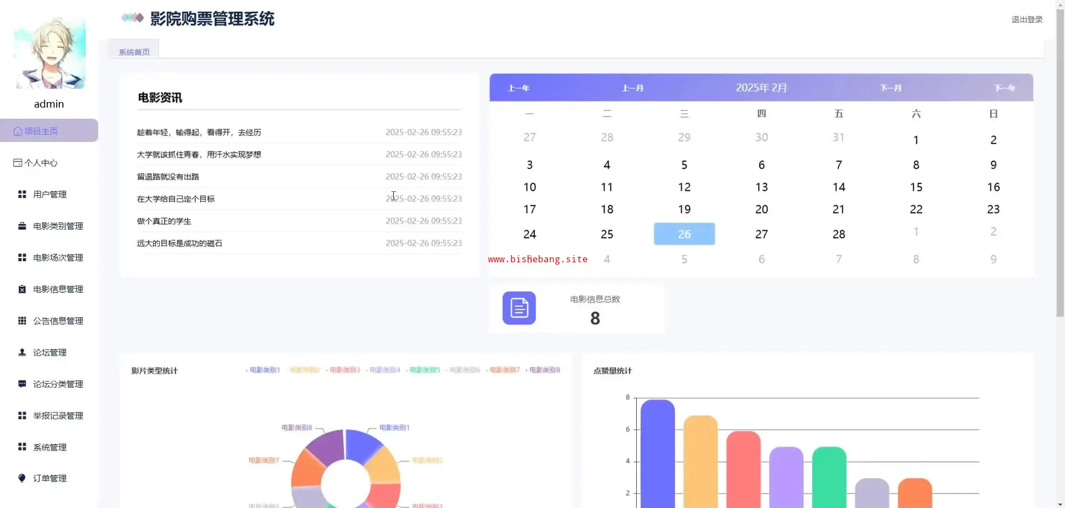Click the 个人中心 sidebar icon
Image resolution: width=1065 pixels, height=508 pixels.
[x=18, y=163]
